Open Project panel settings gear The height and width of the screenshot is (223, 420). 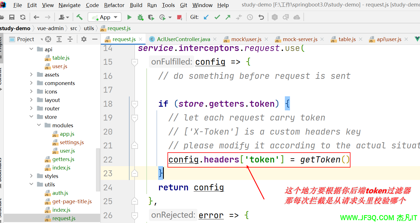pos(84,39)
